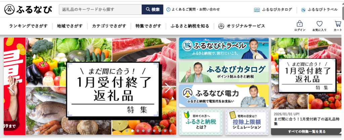
Task: Click the FAQ question mark icon
Action: tap(168, 9)
